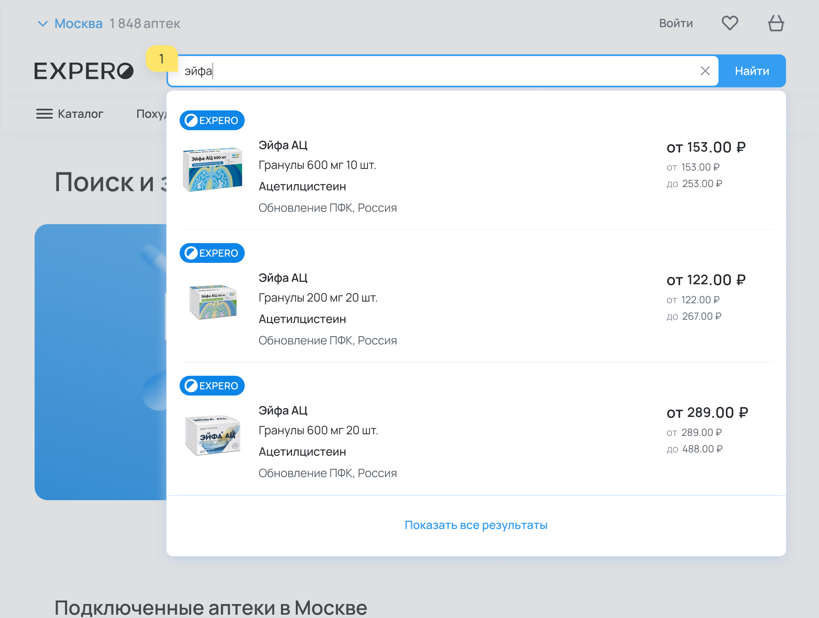Click the EXPERO badge above Гранулы 200 мг 20 шт.
The image size is (819, 618).
point(212,253)
